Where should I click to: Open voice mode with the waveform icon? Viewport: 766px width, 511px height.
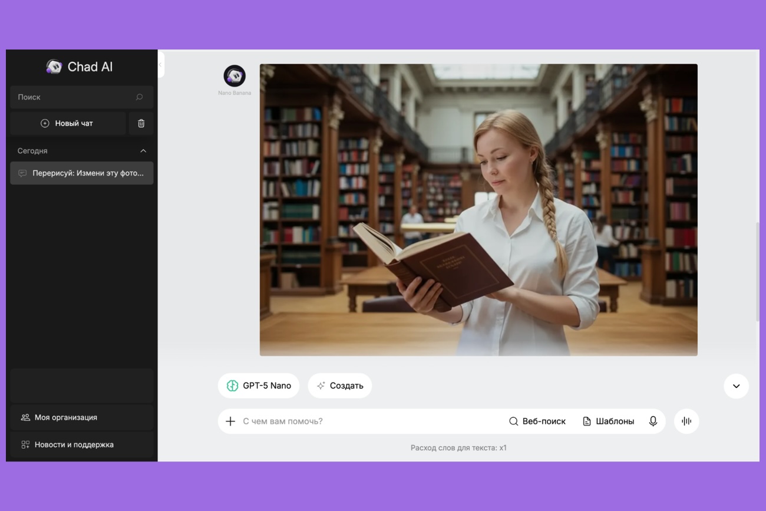(686, 421)
